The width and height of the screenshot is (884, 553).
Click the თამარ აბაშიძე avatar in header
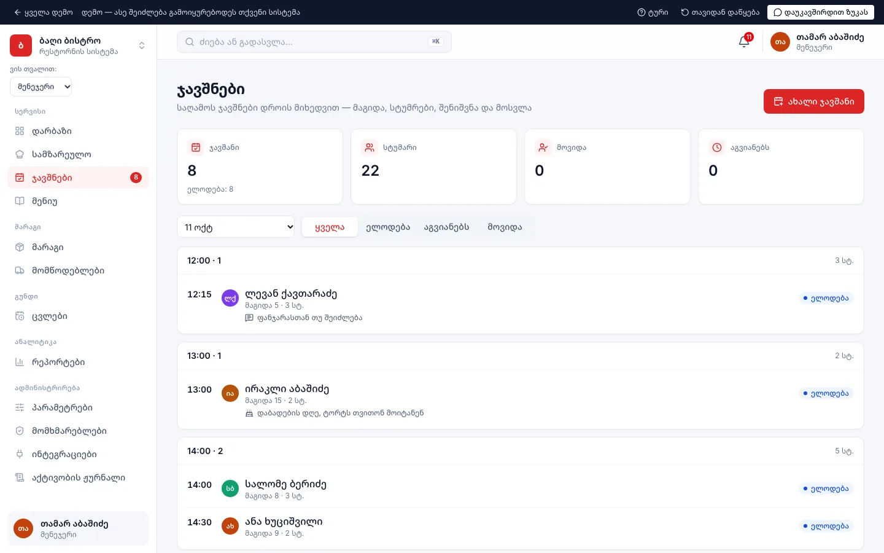point(780,42)
